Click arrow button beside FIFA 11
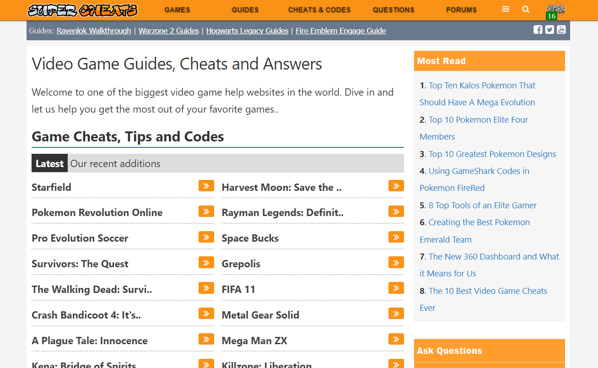The image size is (598, 368). click(x=396, y=288)
